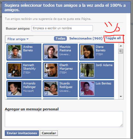Uncheck the checkmark on Eberth Manjarrez
Screen dimensions: 133x139
click(x=46, y=75)
